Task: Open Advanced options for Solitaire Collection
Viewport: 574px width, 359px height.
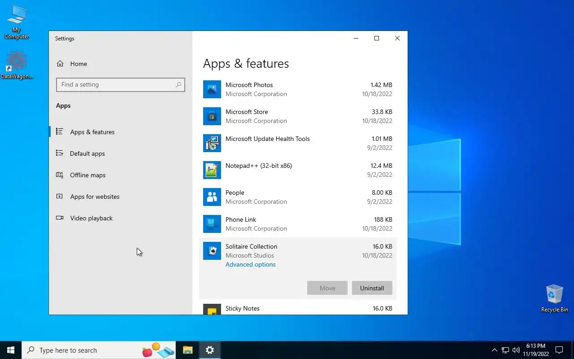Action: (x=250, y=264)
